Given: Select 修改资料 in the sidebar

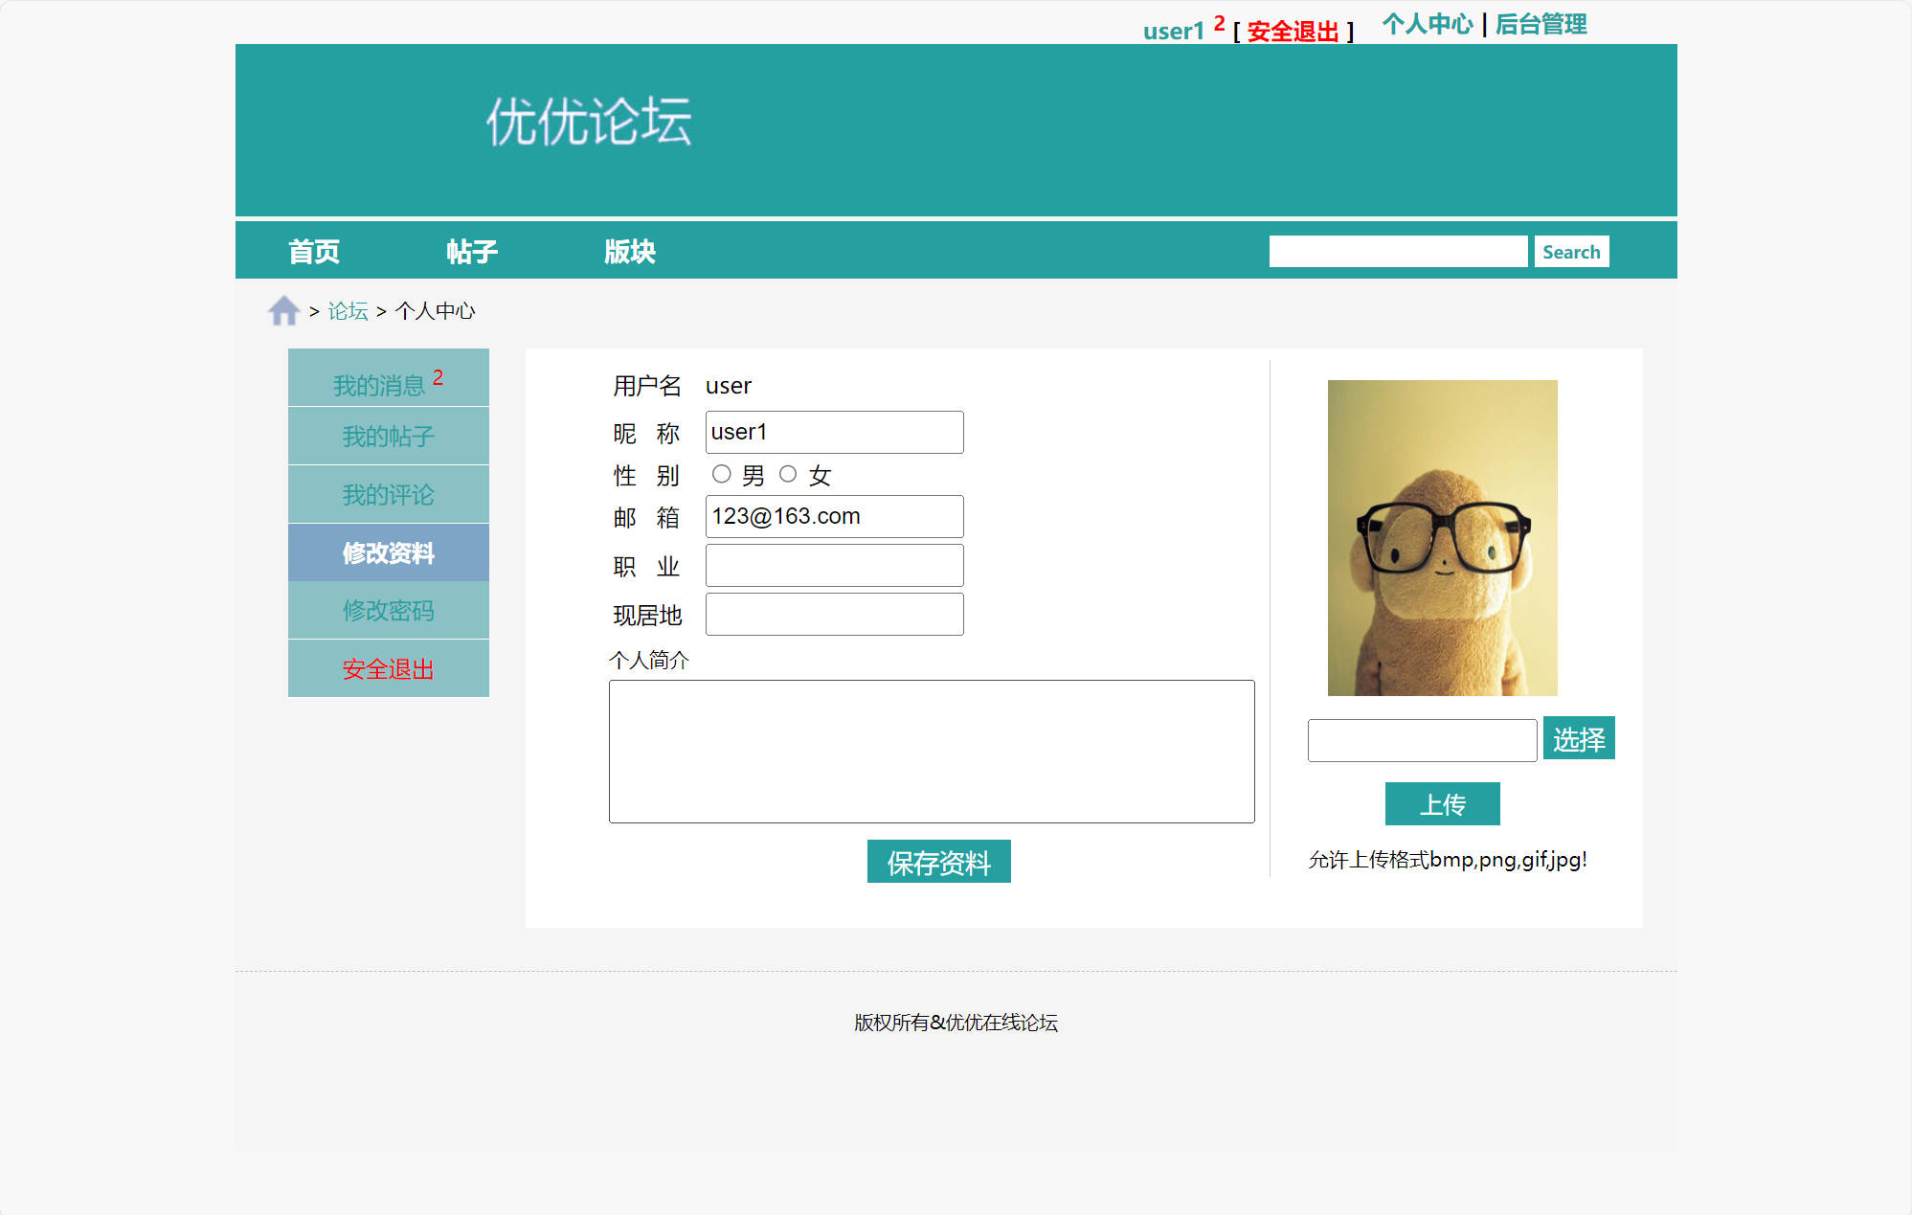Looking at the screenshot, I should [x=388, y=552].
